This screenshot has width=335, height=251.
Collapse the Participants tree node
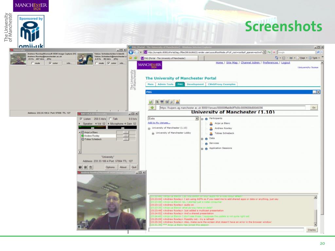pyautogui.click(x=202, y=119)
